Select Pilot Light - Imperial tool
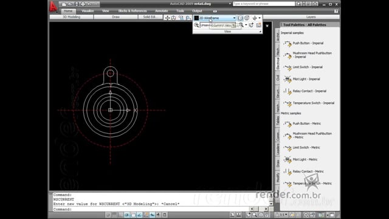389x219 pixels. pos(302,79)
